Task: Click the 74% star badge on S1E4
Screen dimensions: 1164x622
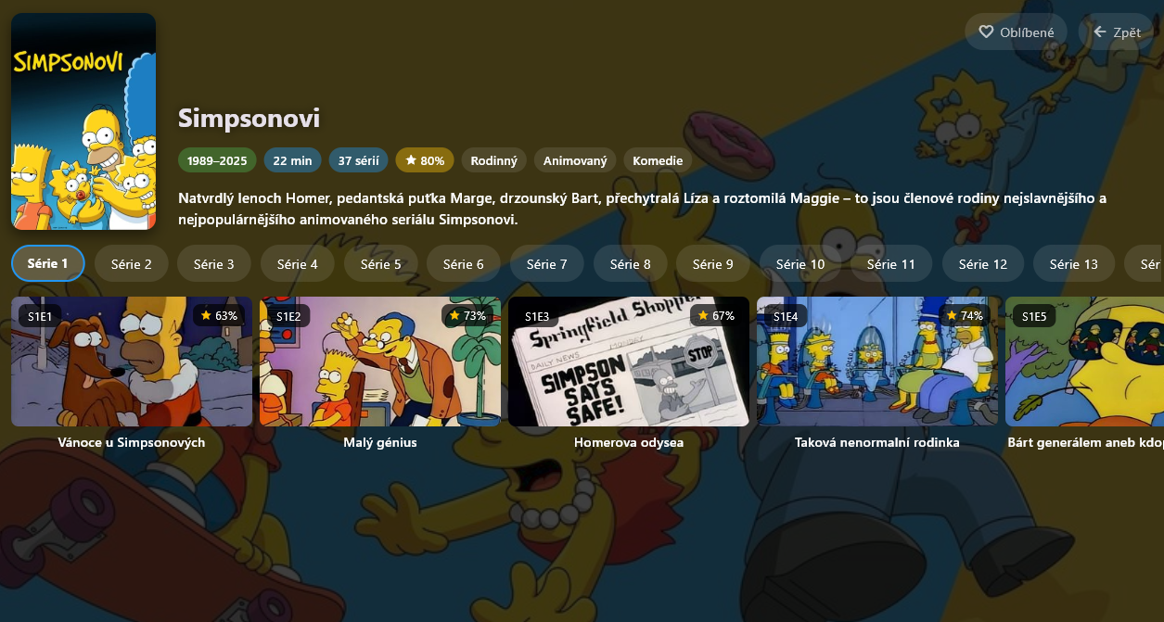Action: [x=965, y=315]
